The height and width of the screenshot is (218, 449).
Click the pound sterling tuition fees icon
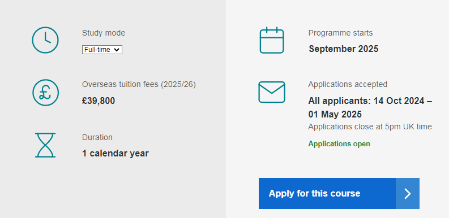pos(45,93)
